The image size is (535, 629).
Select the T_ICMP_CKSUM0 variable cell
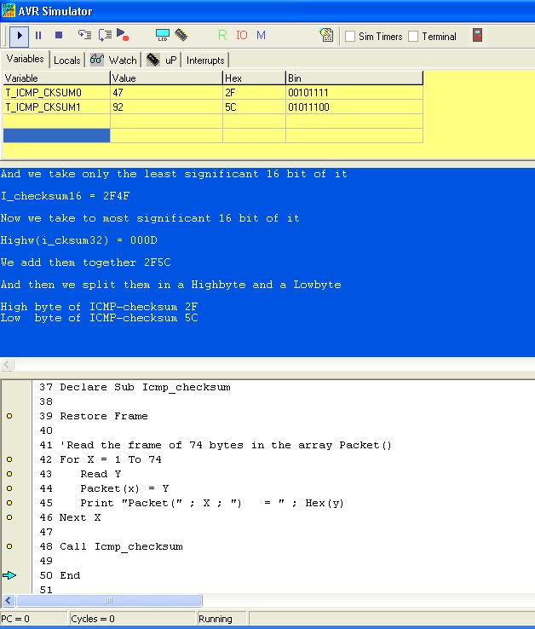click(x=56, y=93)
